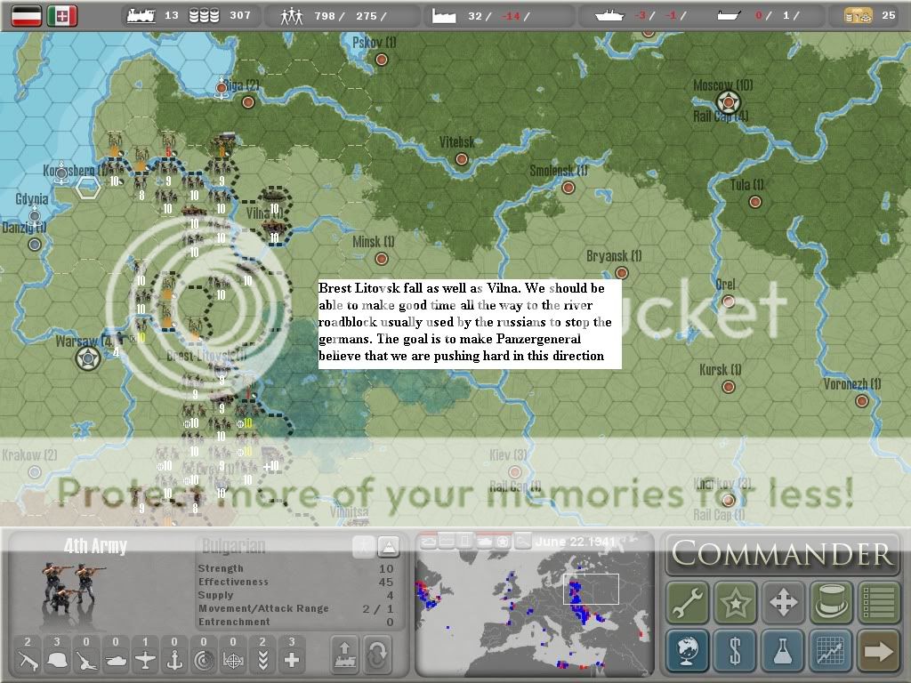Click the Danzig city marker
Image resolution: width=911 pixels, height=683 pixels.
pos(35,244)
